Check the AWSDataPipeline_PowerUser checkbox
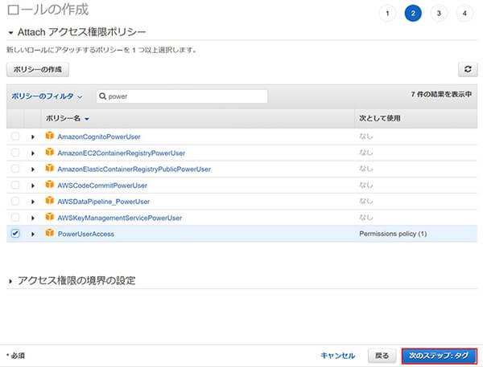This screenshot has width=483, height=367. point(15,202)
